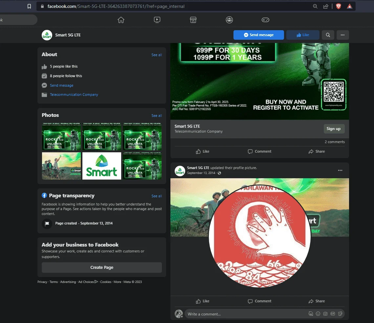Click the Brave Rewards triangle icon
Image resolution: width=374 pixels, height=323 pixels.
point(349,6)
